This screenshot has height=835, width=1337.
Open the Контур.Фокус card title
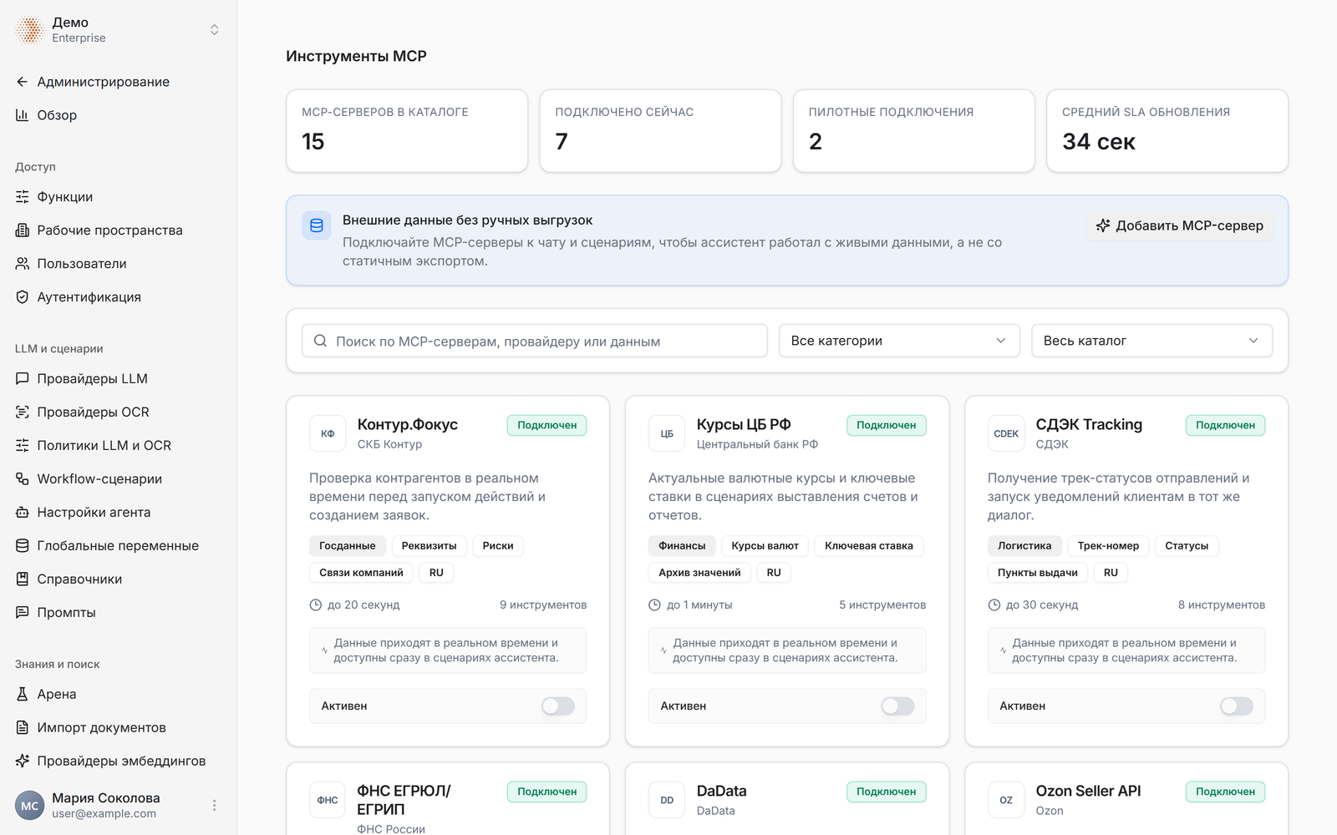408,424
